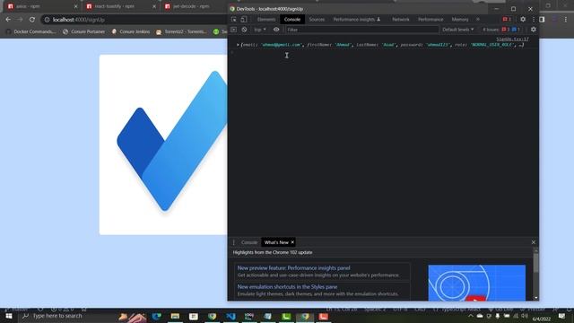
Task: Click the site information icon in the address bar
Action: pyautogui.click(x=47, y=20)
